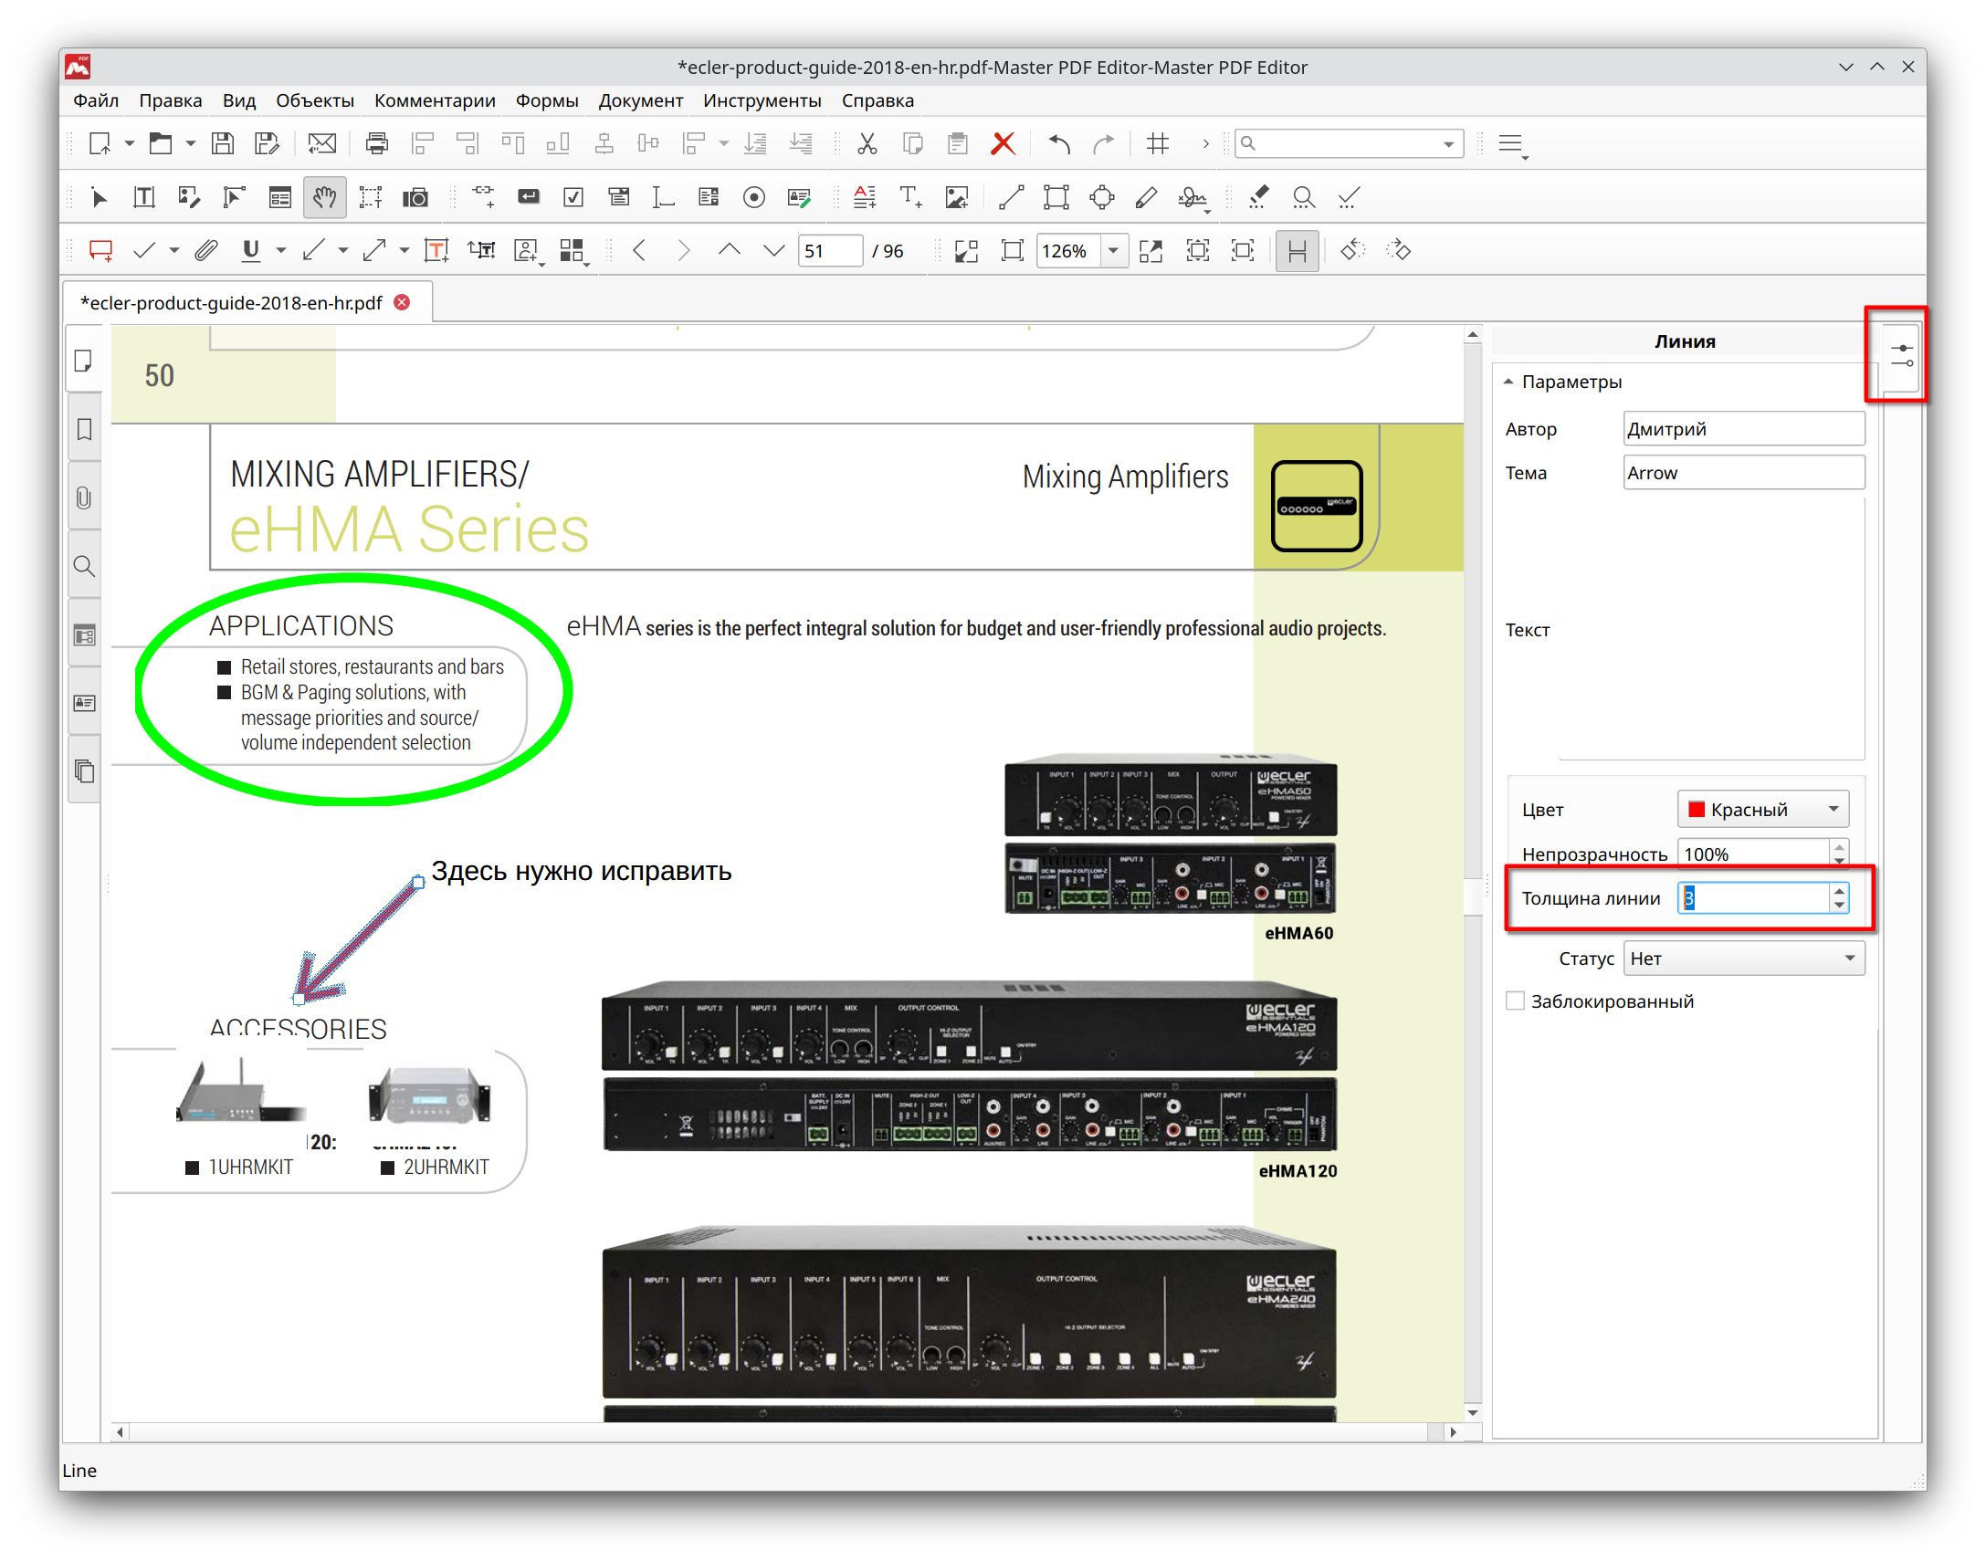Open the Search sidebar panel

click(x=84, y=567)
